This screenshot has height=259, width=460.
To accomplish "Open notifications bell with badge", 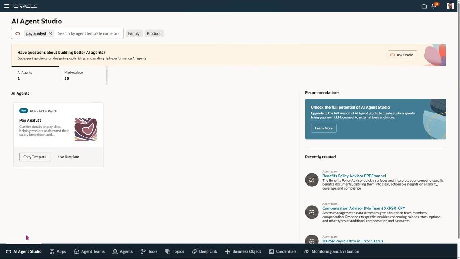I will click(434, 6).
